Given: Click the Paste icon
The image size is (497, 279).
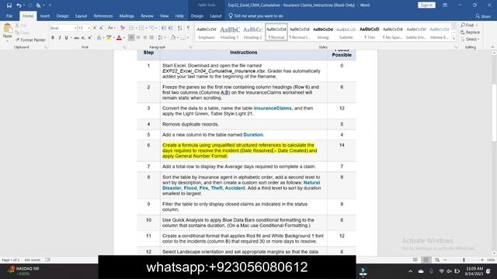Looking at the screenshot, I should (7, 31).
